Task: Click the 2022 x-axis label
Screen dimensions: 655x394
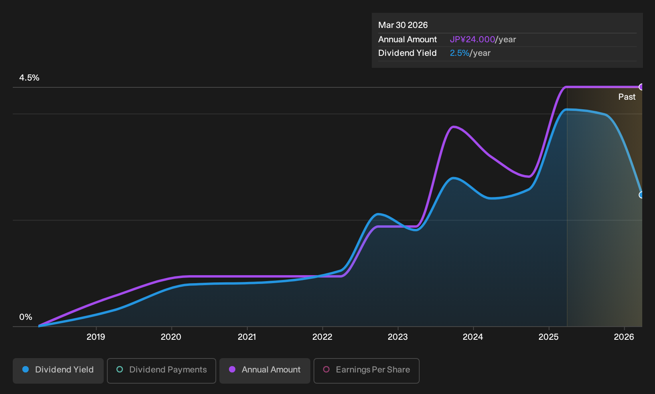Action: (322, 337)
